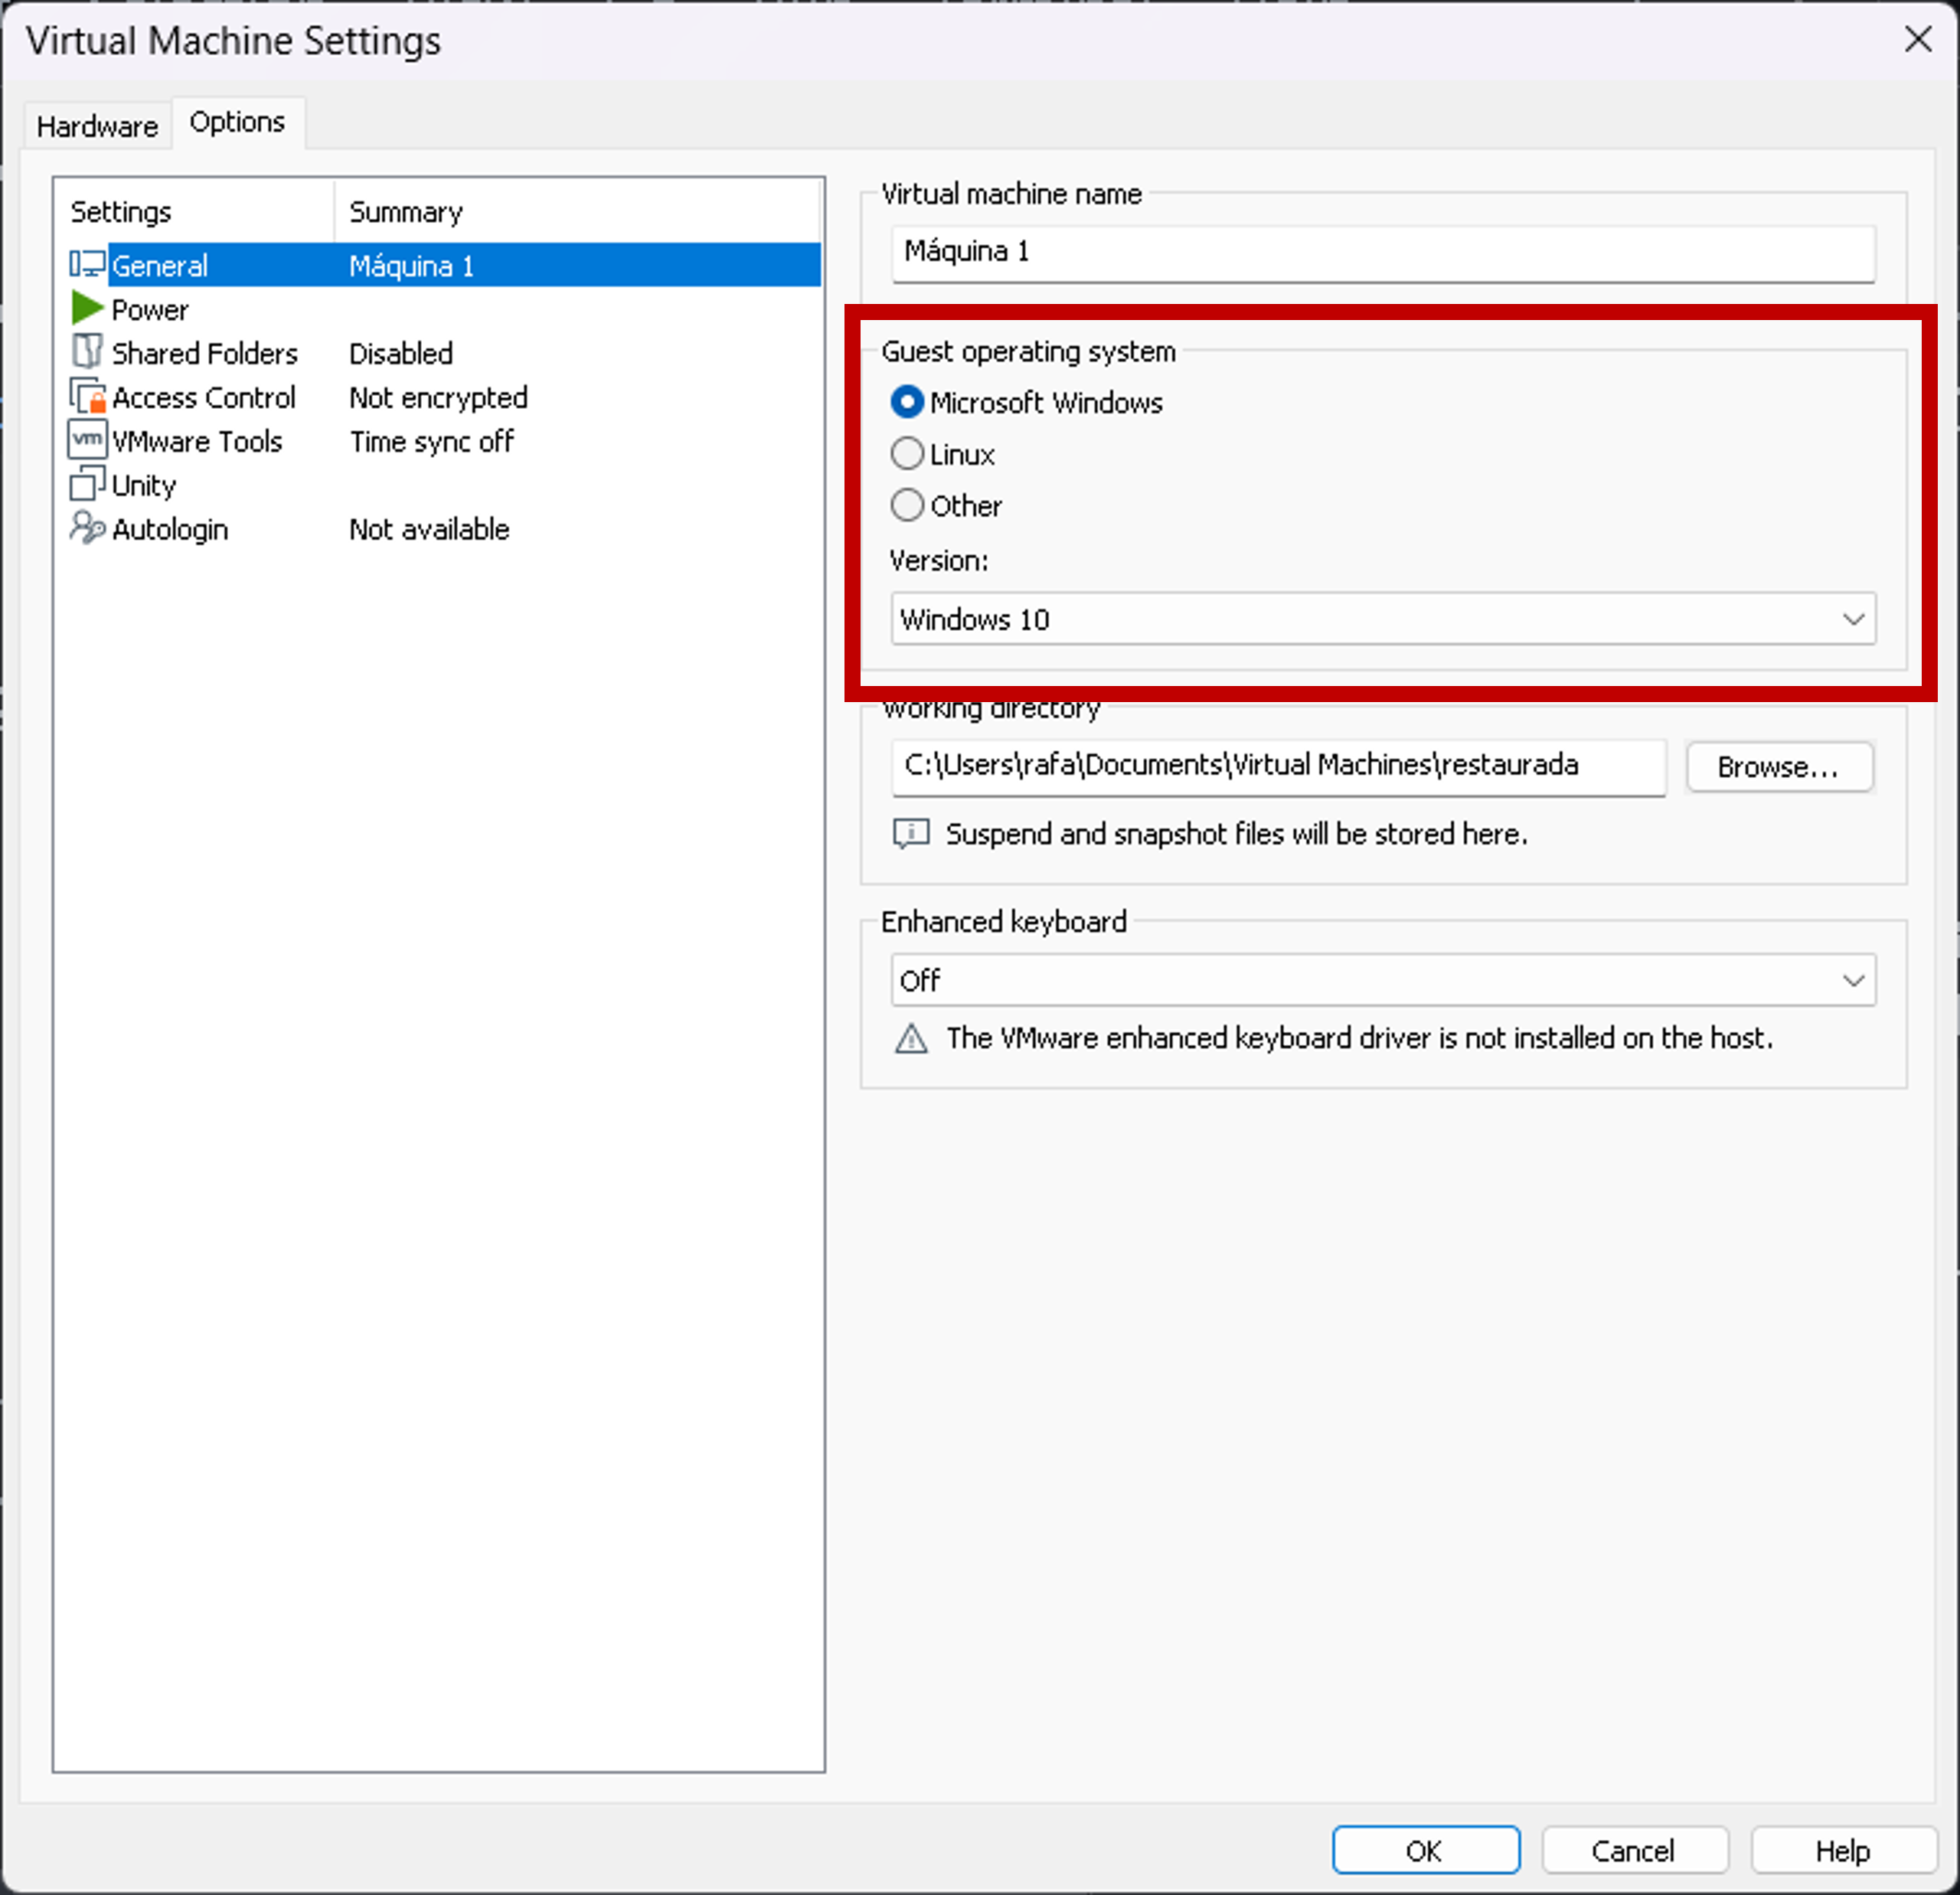Click the General settings icon
This screenshot has height=1895, width=1960.
click(88, 264)
